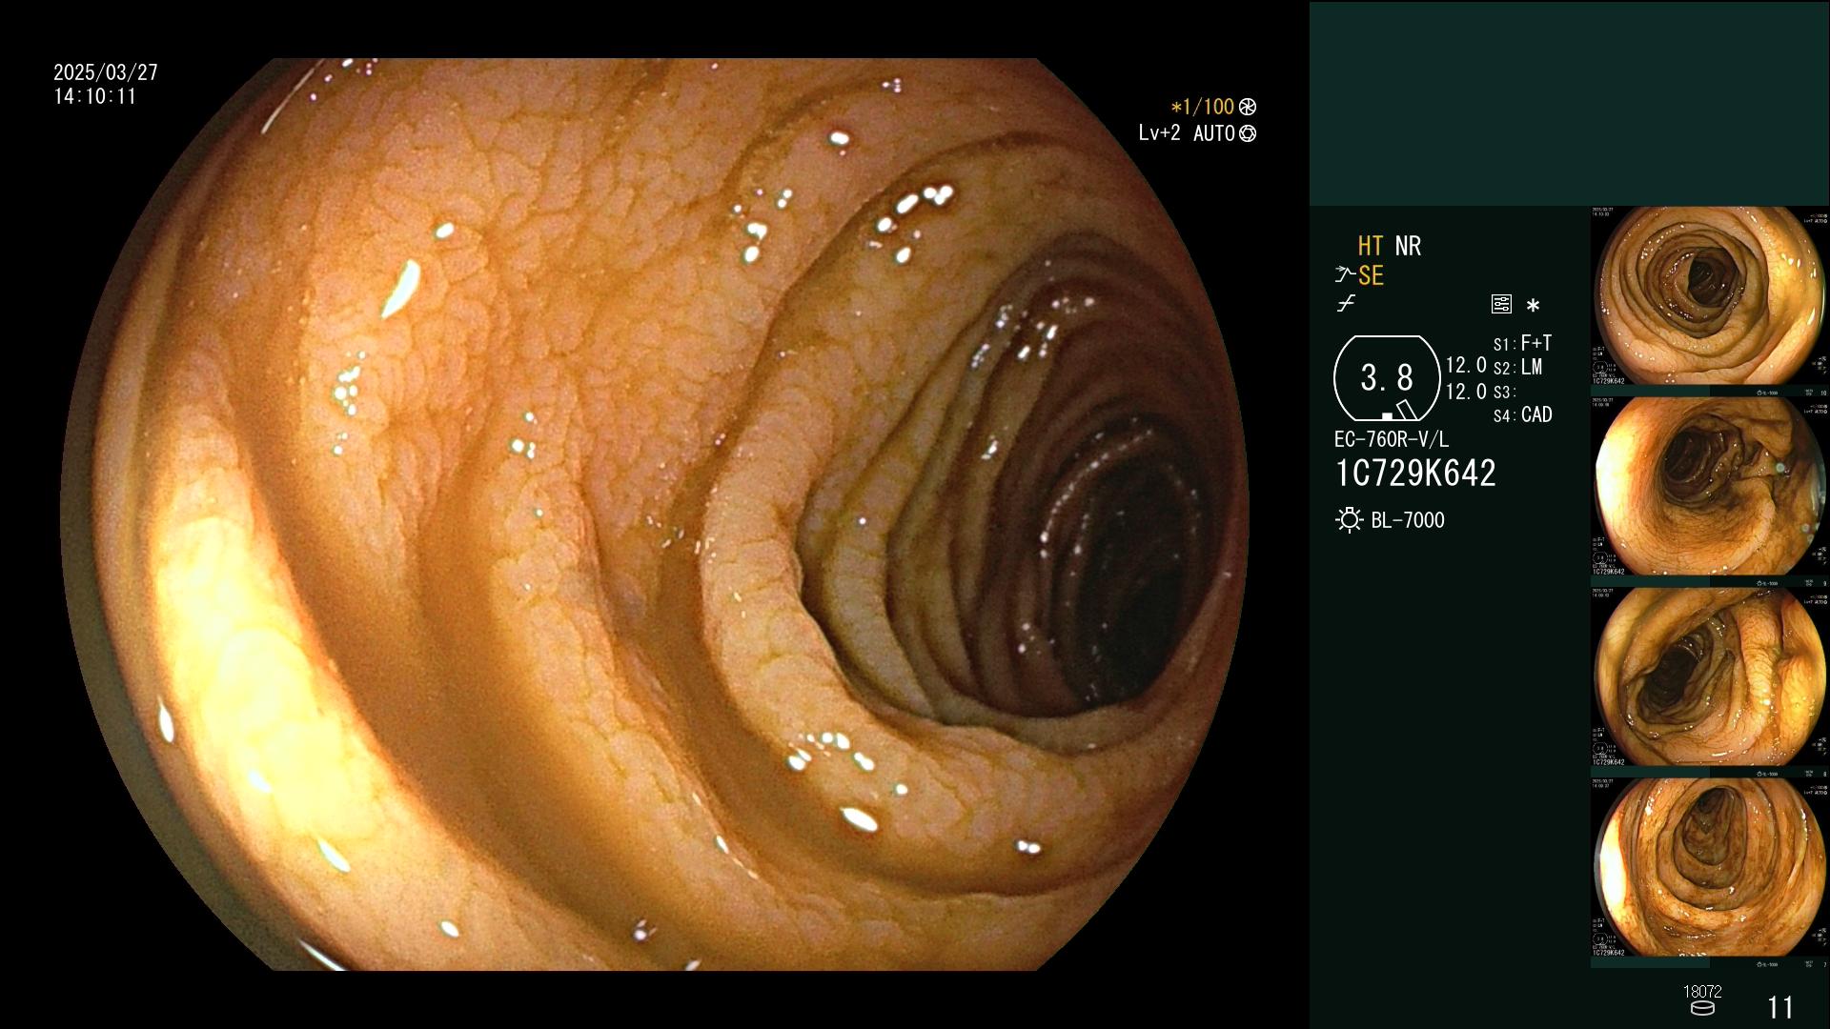
Task: Click the S4: CAD switch assignment
Action: pyautogui.click(x=1522, y=415)
